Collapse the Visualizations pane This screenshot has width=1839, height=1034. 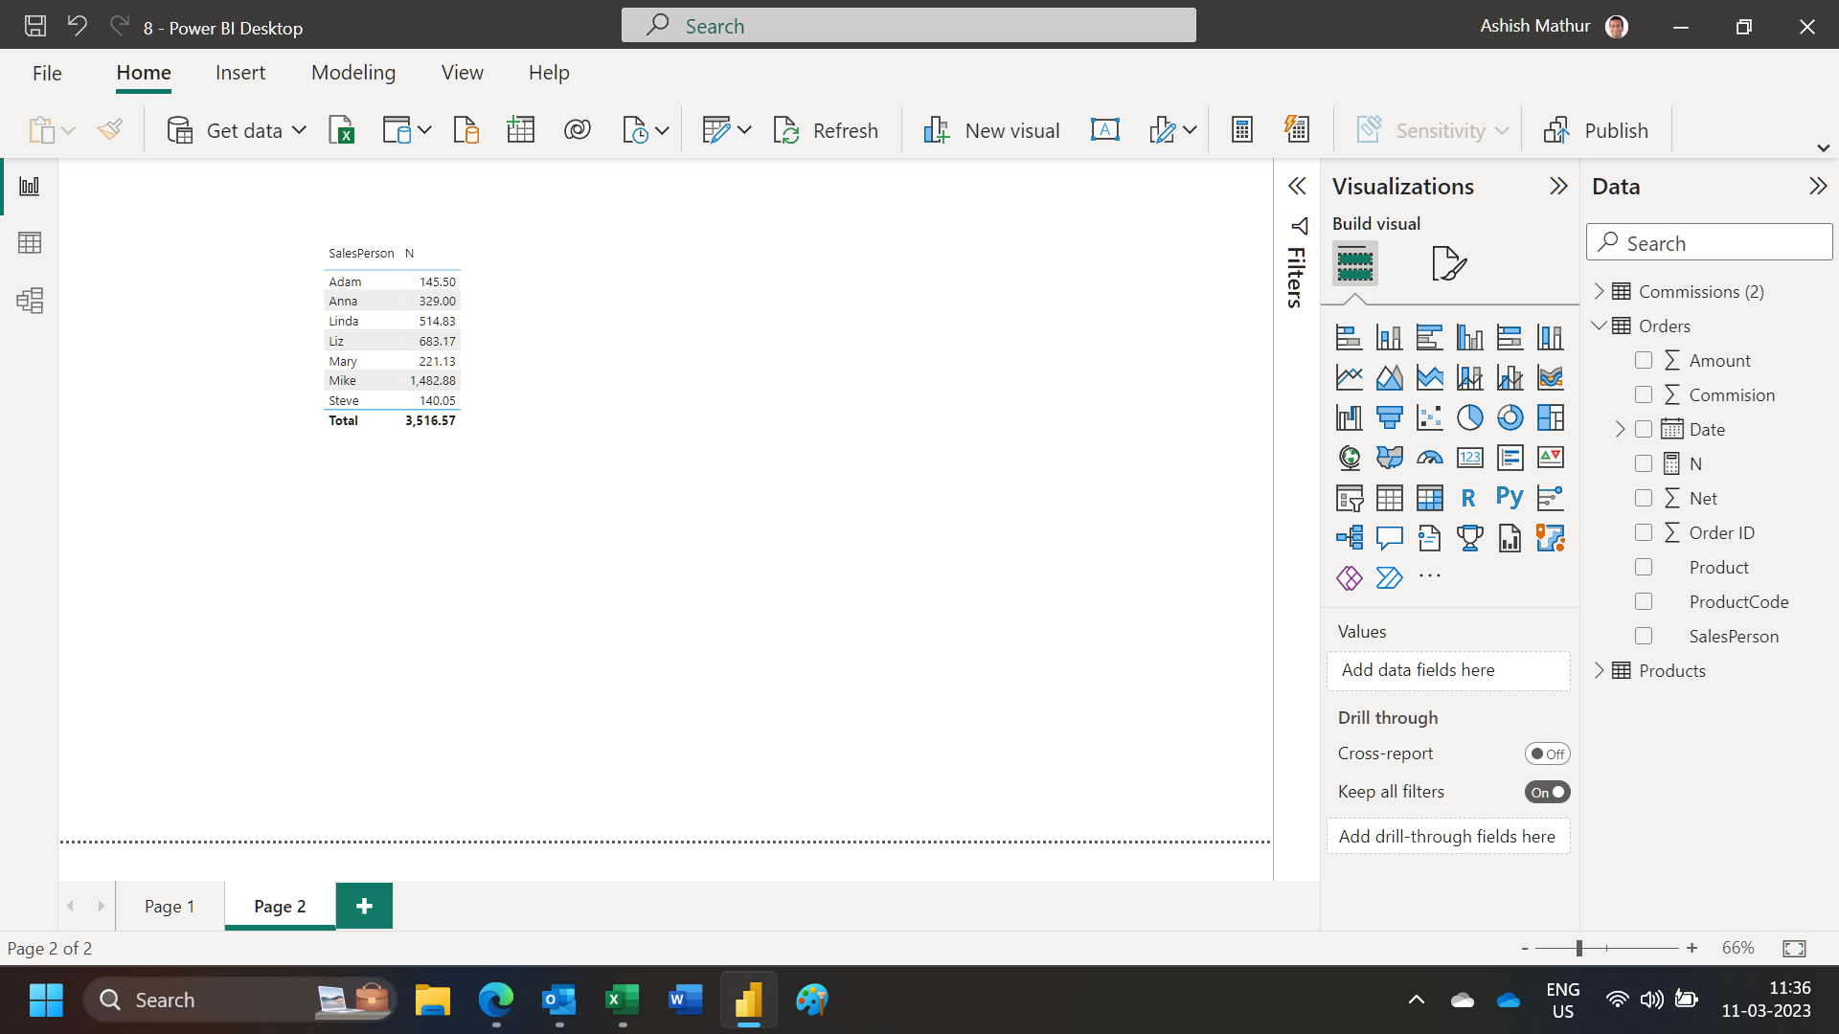pyautogui.click(x=1558, y=186)
